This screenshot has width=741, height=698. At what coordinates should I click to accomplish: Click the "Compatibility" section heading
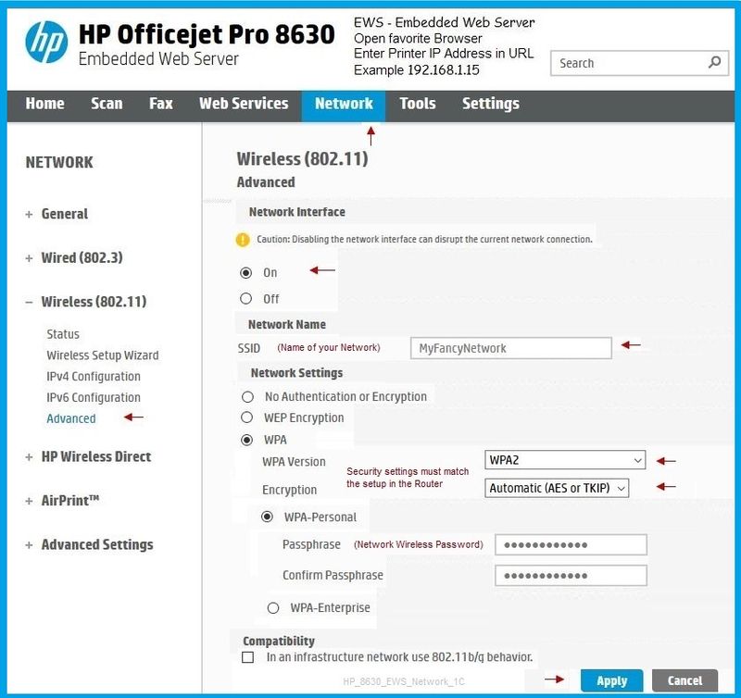tap(279, 641)
